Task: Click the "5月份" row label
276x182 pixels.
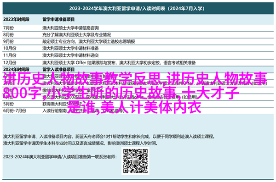Action: coord(8,104)
